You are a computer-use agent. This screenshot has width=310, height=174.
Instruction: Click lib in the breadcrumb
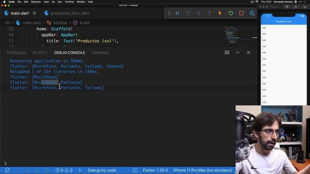pyautogui.click(x=8, y=23)
